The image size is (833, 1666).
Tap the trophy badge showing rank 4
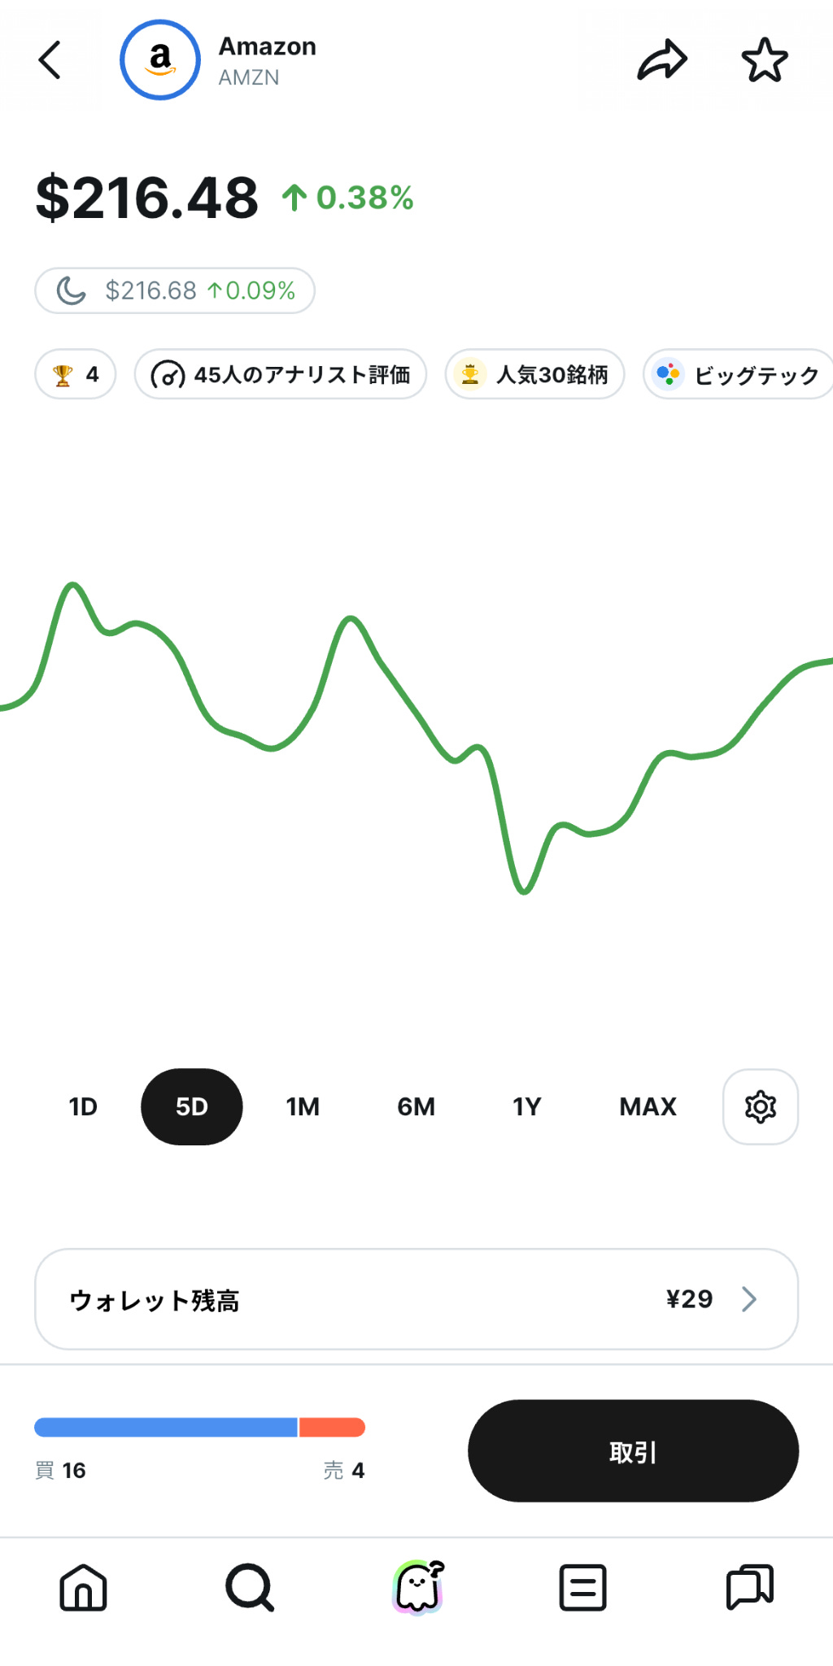tap(75, 374)
